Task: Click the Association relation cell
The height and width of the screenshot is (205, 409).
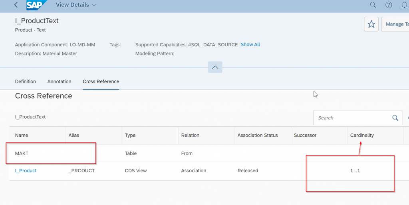Action: [194, 171]
